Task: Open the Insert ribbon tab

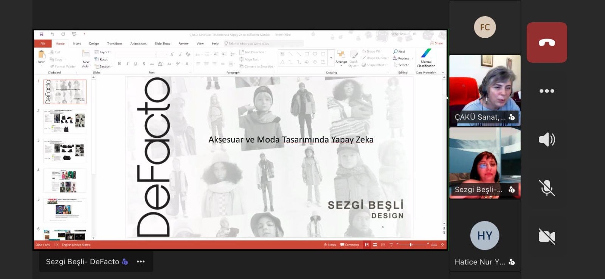Action: click(x=77, y=44)
